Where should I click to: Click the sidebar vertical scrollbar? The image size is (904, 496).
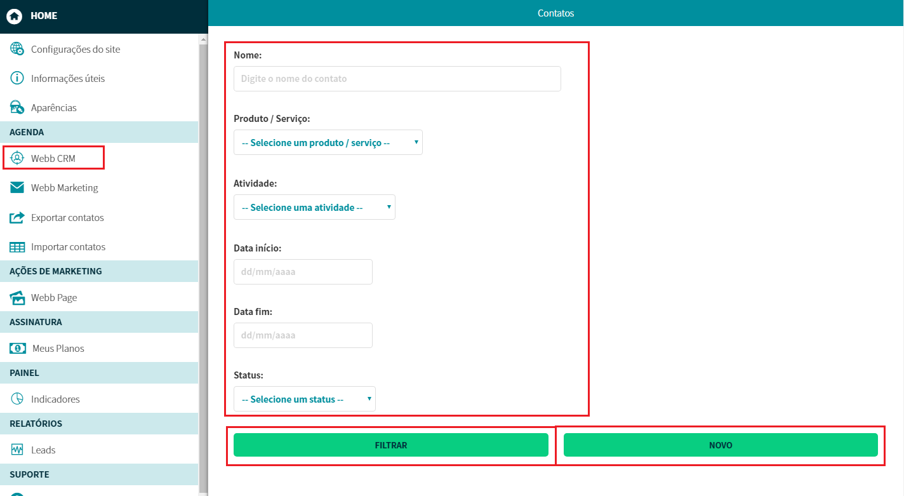203,254
